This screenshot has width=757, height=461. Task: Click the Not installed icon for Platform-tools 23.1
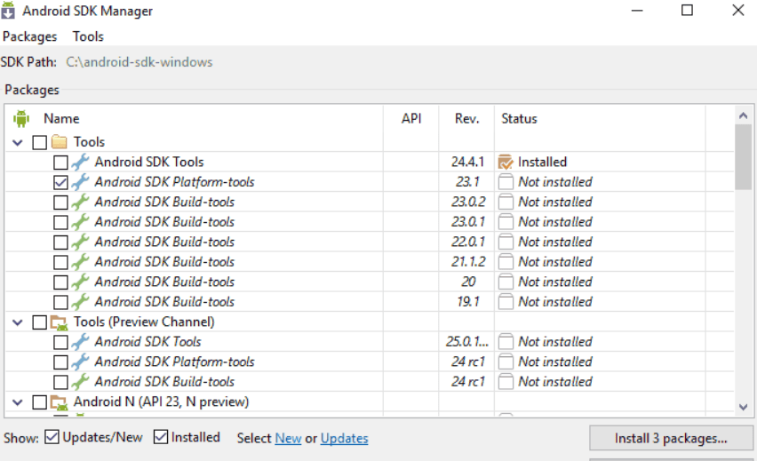(x=506, y=182)
